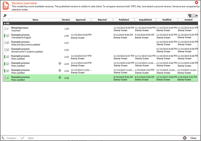Select the 'Translated to English' version entry
201x141 pixels.
pyautogui.click(x=21, y=38)
